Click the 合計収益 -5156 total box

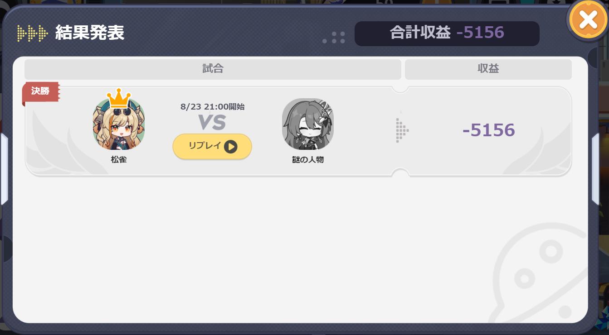click(x=447, y=33)
